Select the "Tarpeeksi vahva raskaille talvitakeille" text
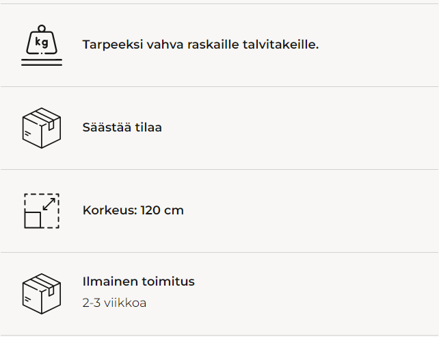 pos(200,45)
